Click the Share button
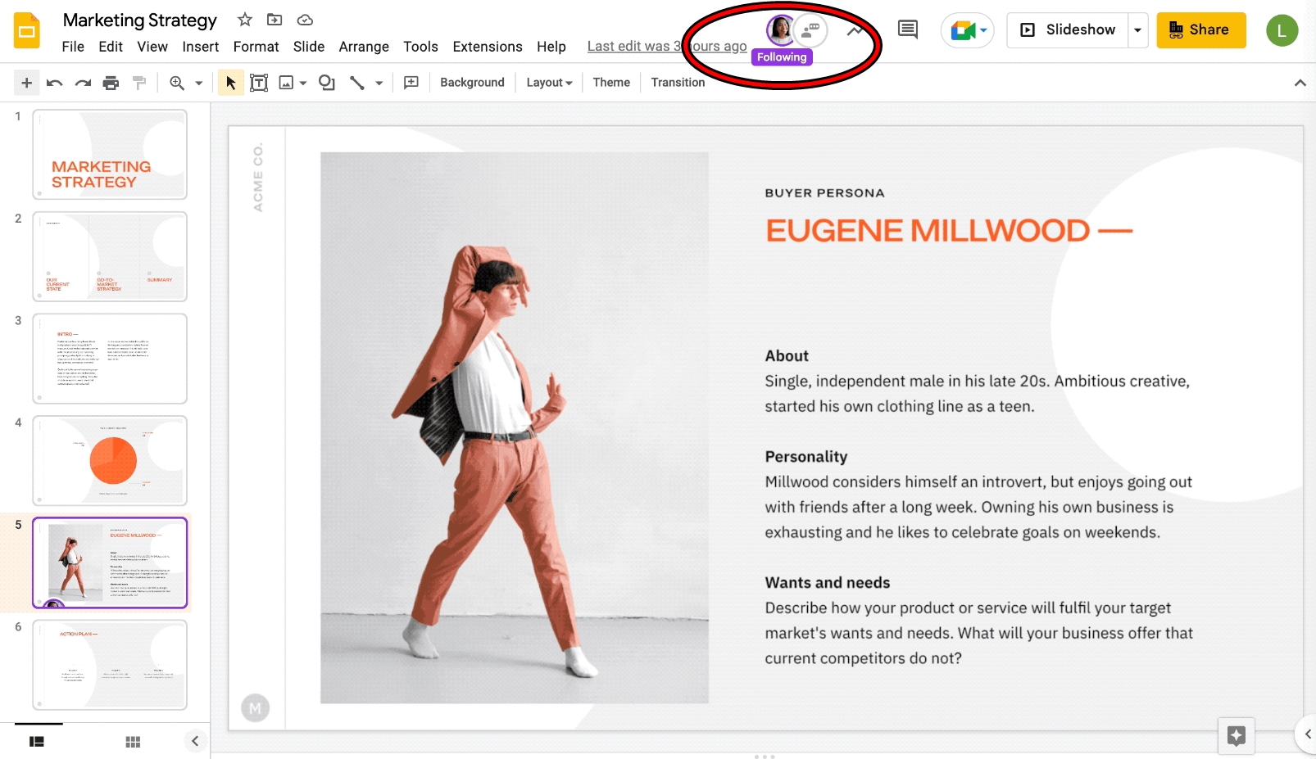 [1200, 29]
